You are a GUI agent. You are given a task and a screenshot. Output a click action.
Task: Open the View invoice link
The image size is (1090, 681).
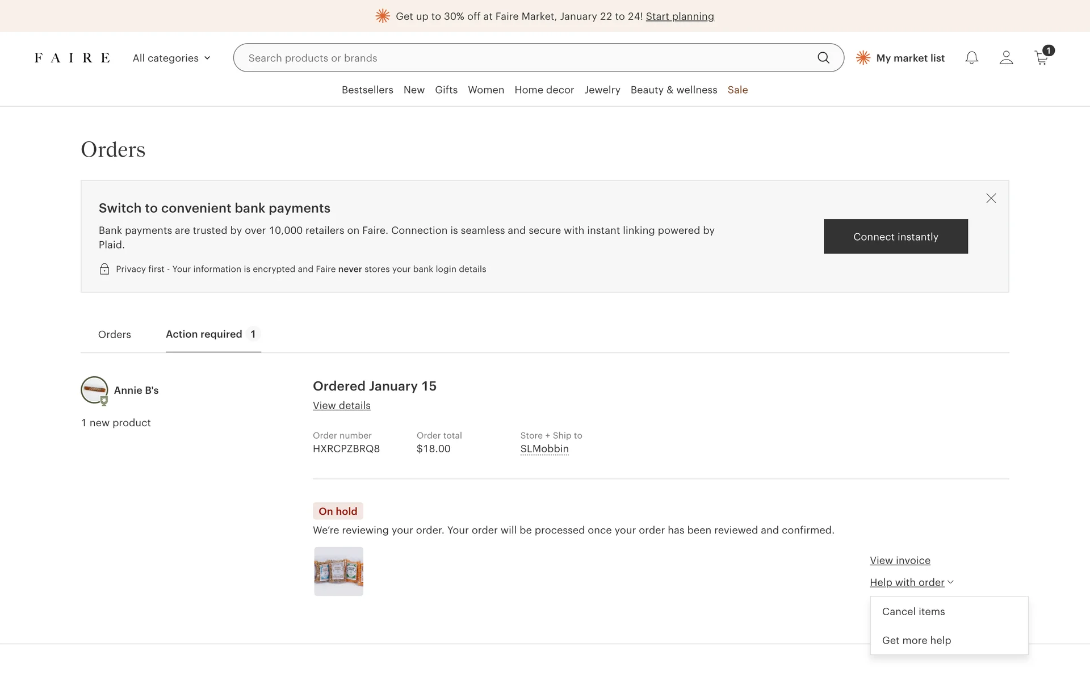point(900,561)
